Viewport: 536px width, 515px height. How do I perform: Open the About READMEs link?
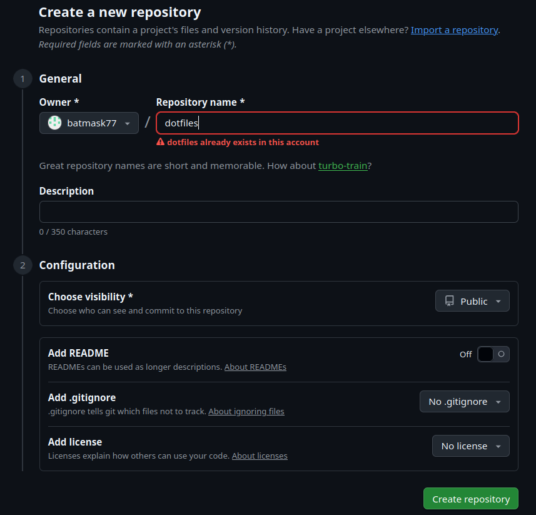point(255,367)
